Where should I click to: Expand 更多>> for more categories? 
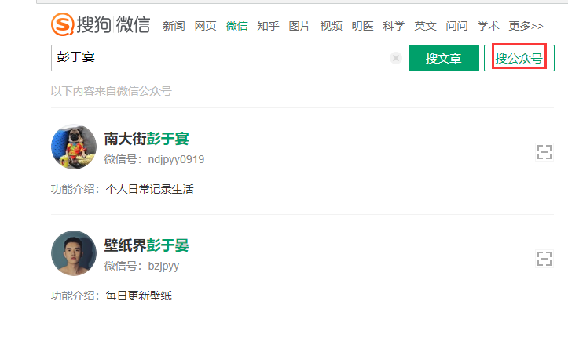pos(526,26)
